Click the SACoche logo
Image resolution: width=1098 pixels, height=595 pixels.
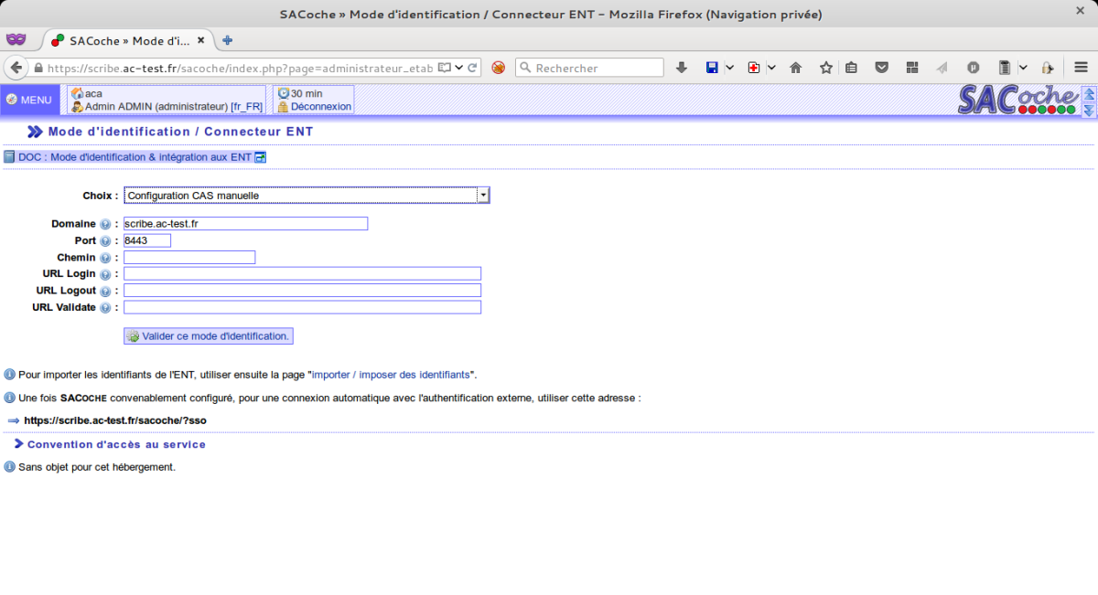pos(1018,99)
